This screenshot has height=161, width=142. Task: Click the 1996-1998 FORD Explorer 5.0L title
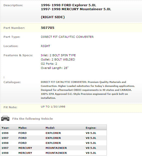pyautogui.click(x=69, y=5)
